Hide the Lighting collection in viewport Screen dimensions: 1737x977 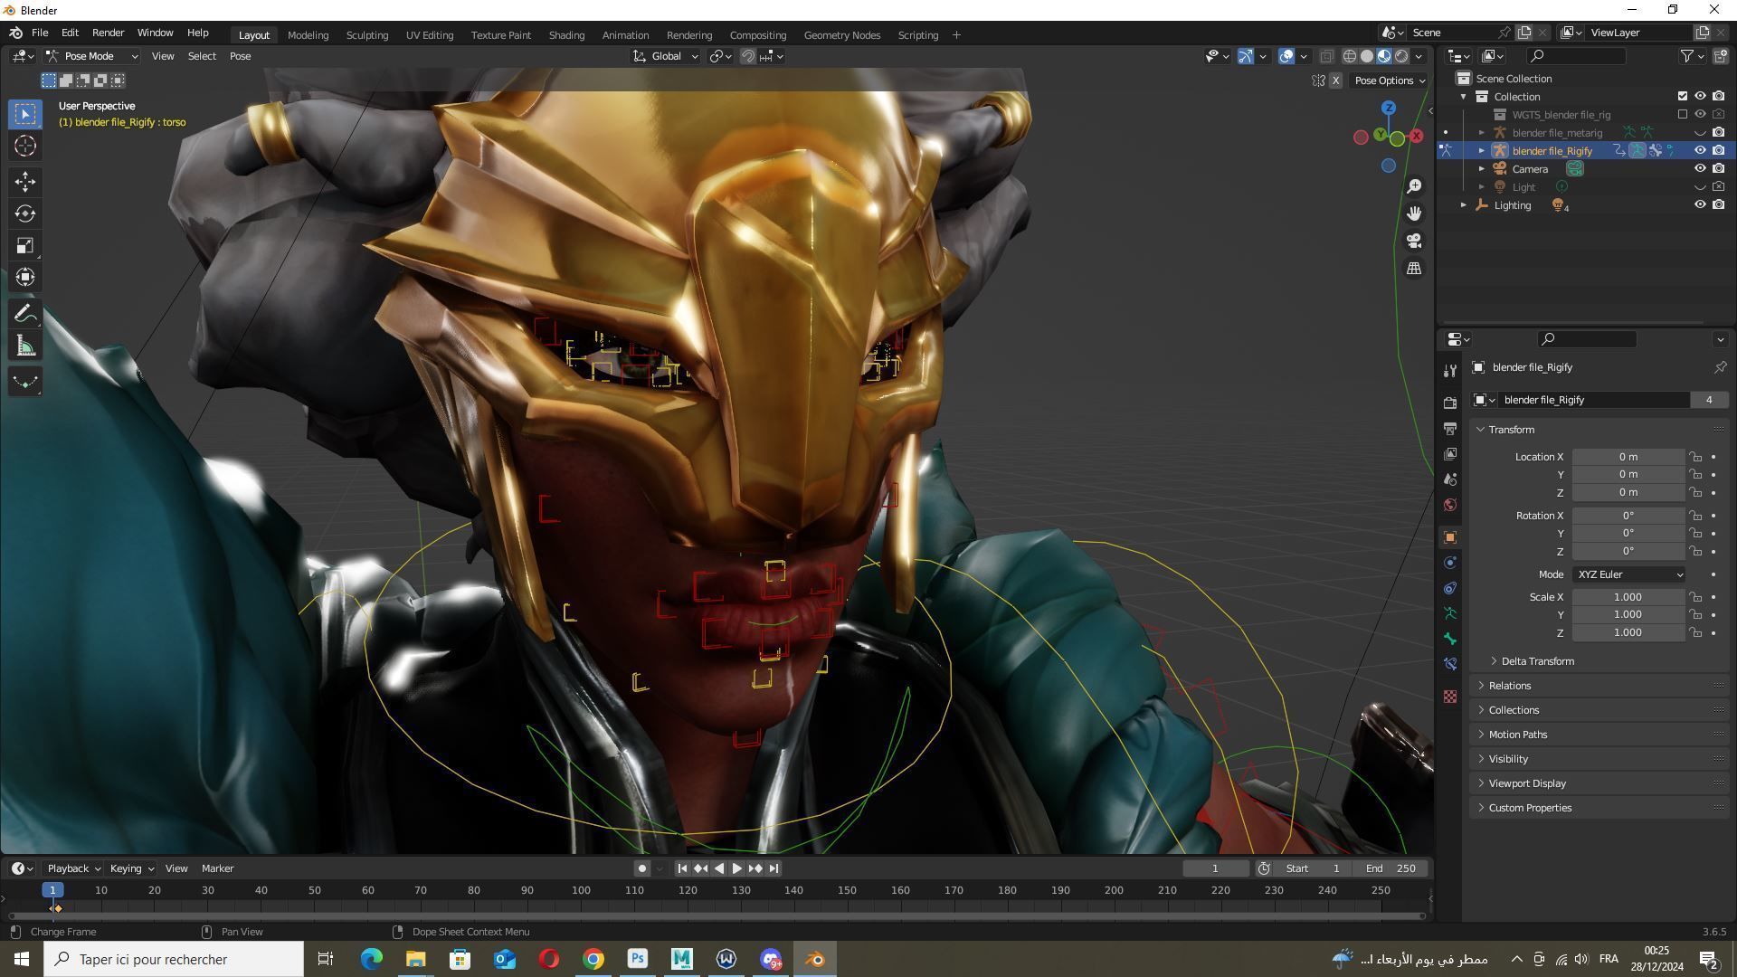click(x=1700, y=205)
